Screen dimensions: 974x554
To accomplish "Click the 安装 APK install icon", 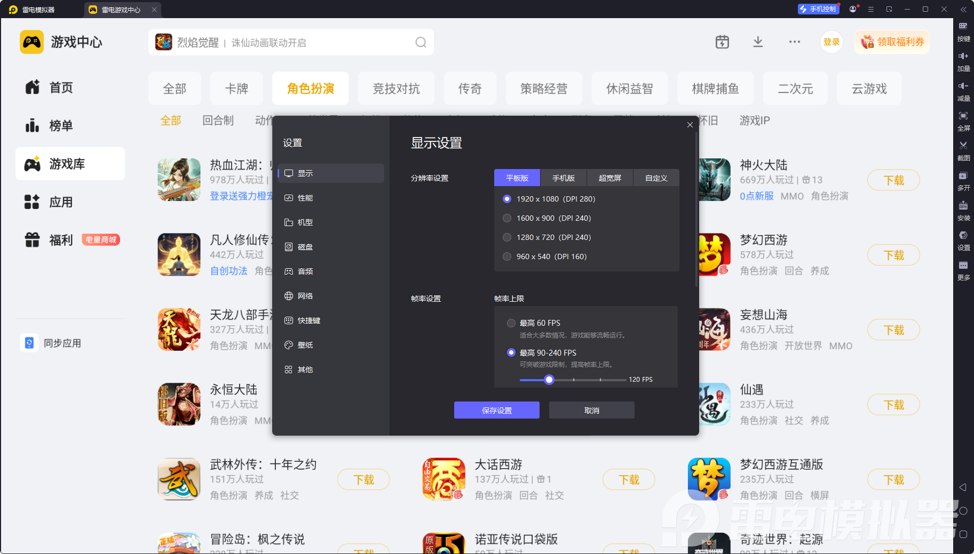I will [963, 211].
